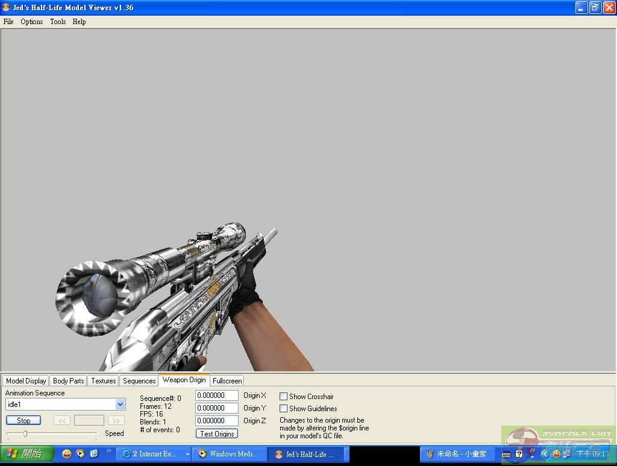The height and width of the screenshot is (466, 617).
Task: Switch to the Fullscreen tab
Action: point(227,380)
